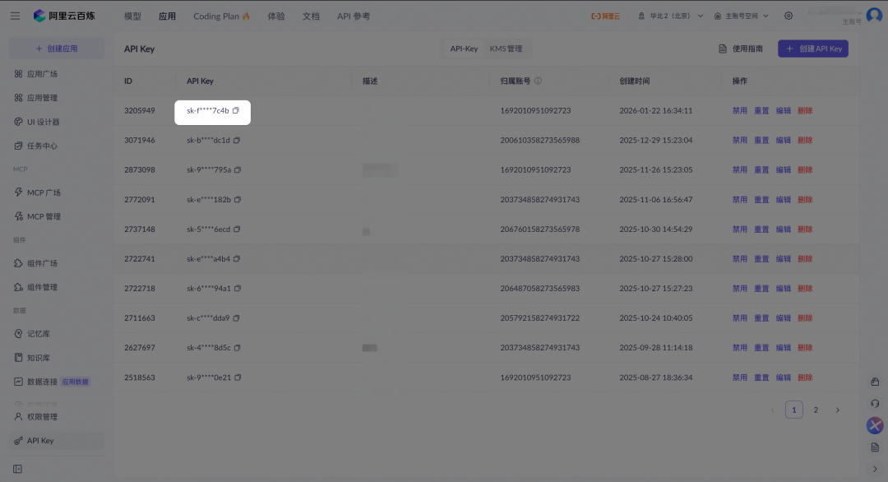Open the 模型 tab in top navigation
This screenshot has width=888, height=482.
(x=132, y=16)
